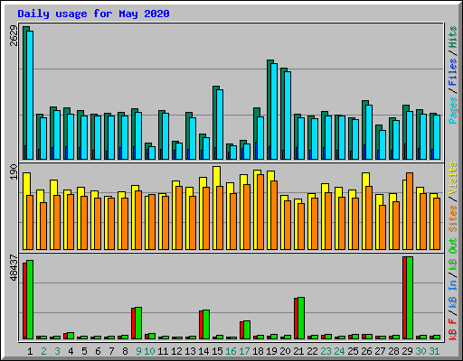
Task: Click day label 26 on x-axis
Action: point(366,351)
